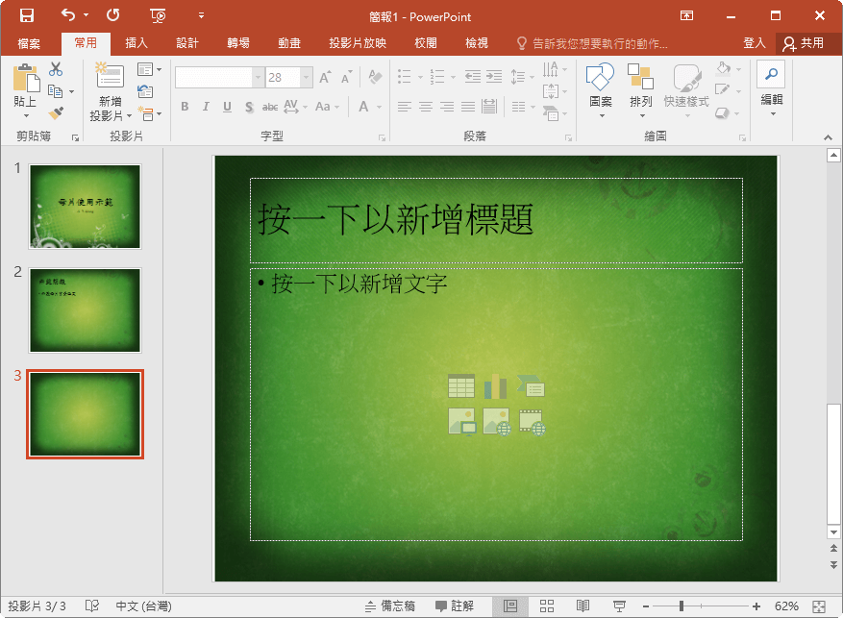Switch to the 動畫 animations tab
843x618 pixels.
point(289,43)
